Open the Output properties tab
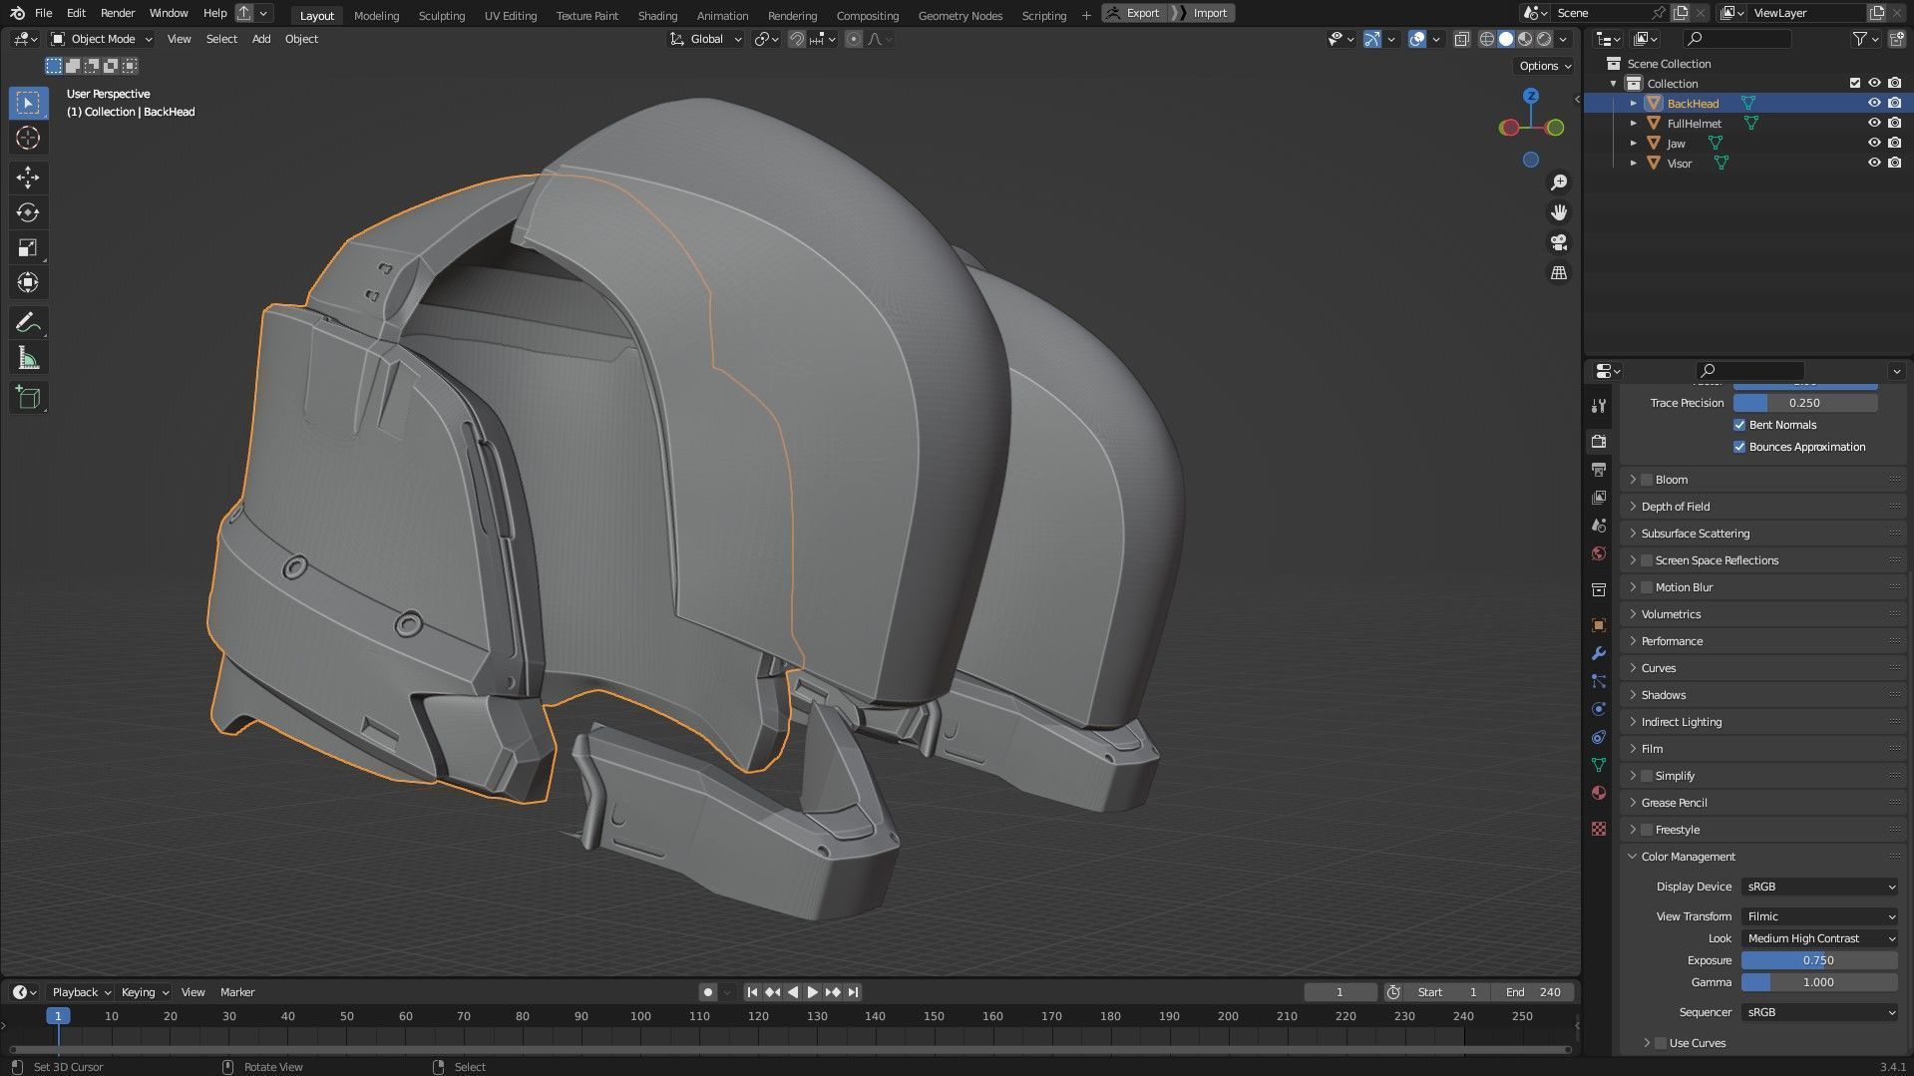Screen dimensions: 1914x1076 pyautogui.click(x=1599, y=469)
